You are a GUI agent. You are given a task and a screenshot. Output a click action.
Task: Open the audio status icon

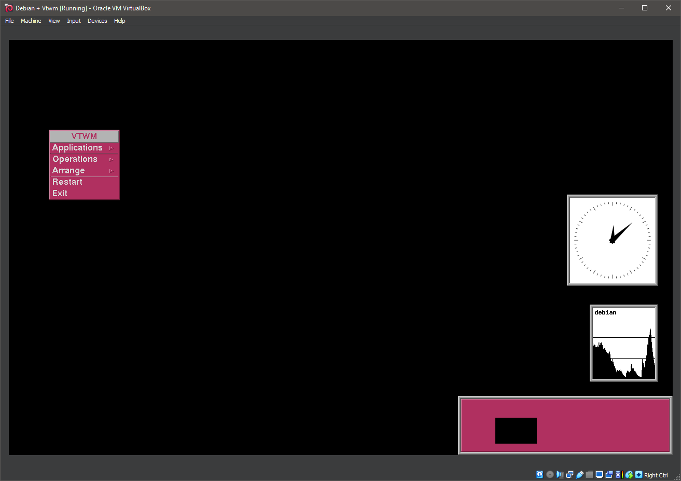tap(560, 474)
